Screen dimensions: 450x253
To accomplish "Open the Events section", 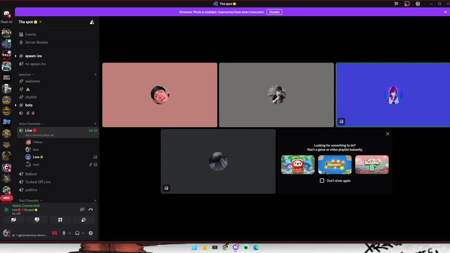I will pyautogui.click(x=58, y=34).
